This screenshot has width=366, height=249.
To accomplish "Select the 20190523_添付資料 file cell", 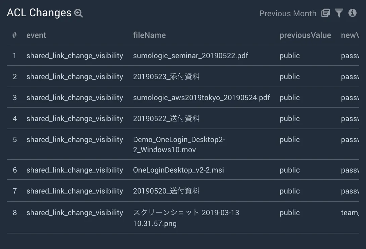I will pyautogui.click(x=166, y=76).
